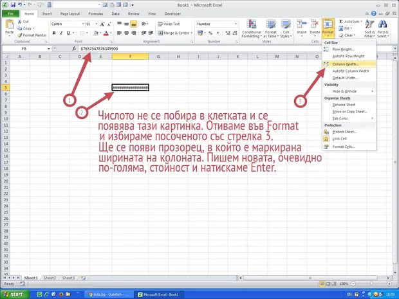Viewport: 399px width, 299px height.
Task: Click the Cut scissors icon
Action: coord(19,22)
